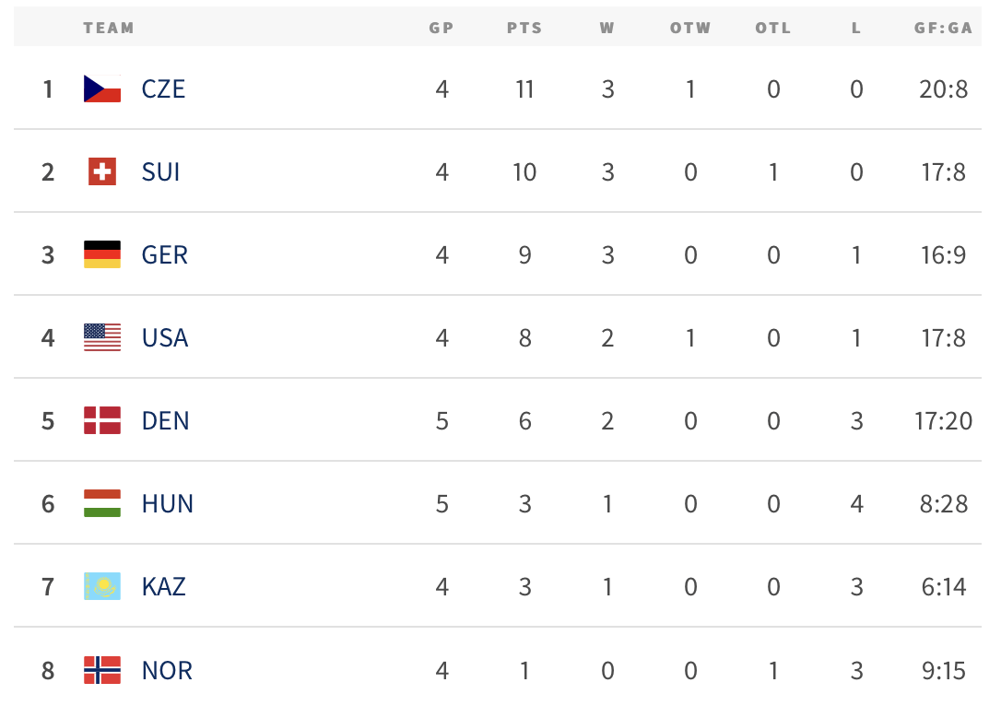Image resolution: width=1001 pixels, height=706 pixels.
Task: Click the Kazakhstan flag icon
Action: [102, 586]
